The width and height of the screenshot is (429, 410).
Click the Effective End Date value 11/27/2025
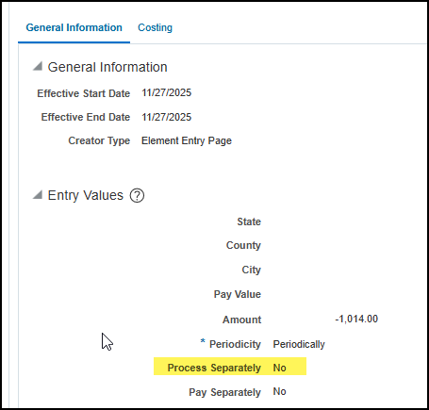pyautogui.click(x=166, y=117)
